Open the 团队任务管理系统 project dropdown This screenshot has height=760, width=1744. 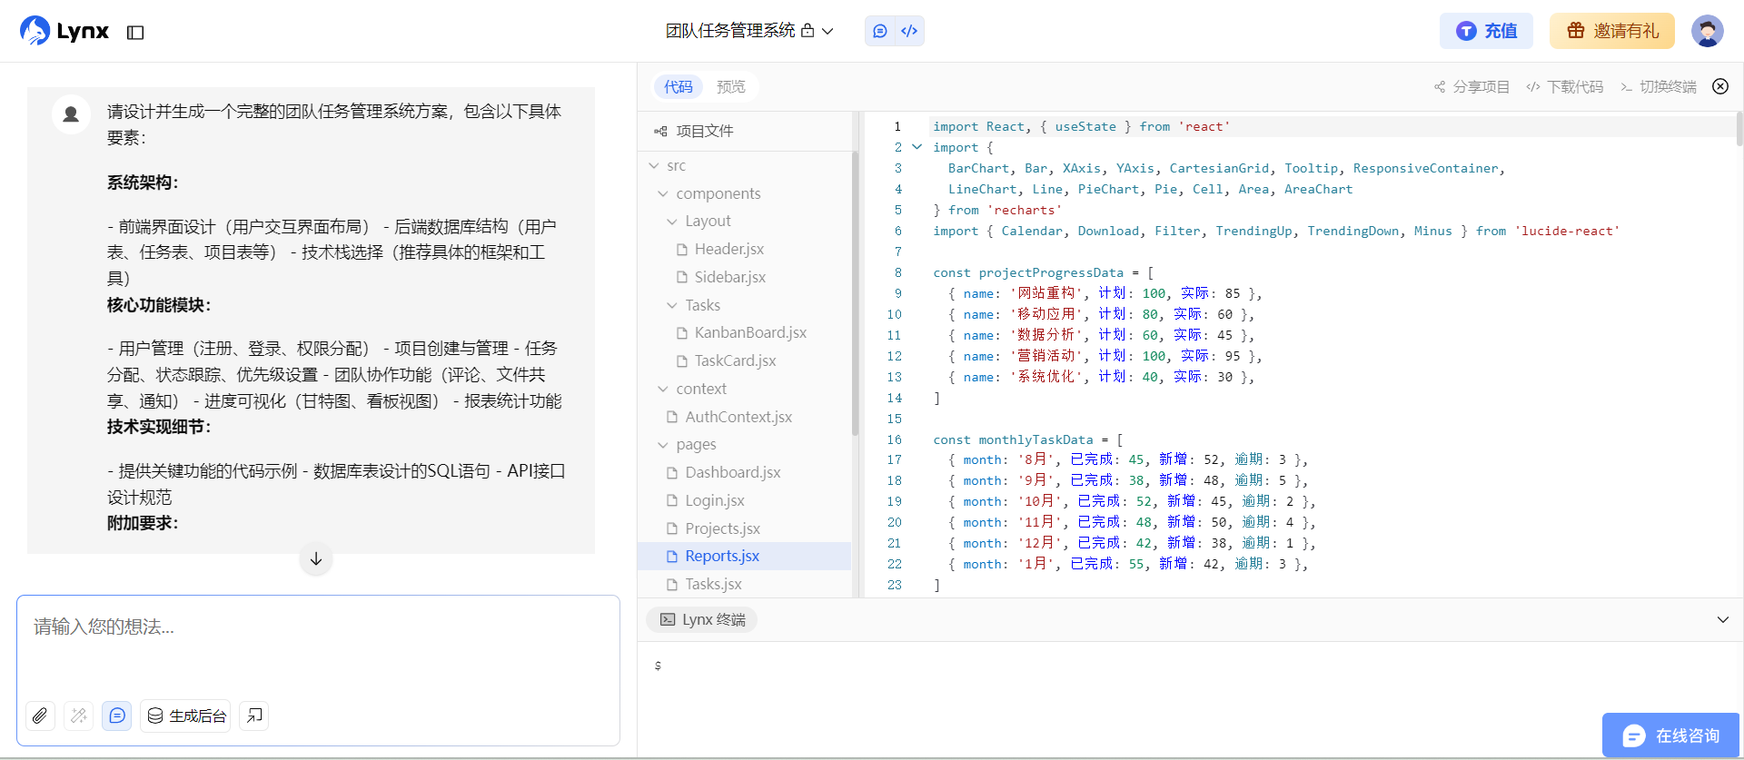[749, 31]
